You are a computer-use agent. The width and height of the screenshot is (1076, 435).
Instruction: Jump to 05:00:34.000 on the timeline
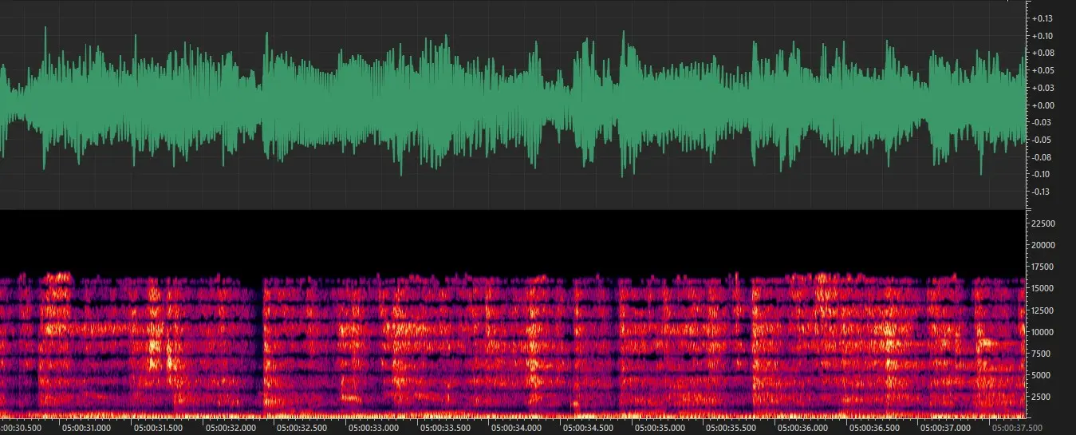coord(517,428)
